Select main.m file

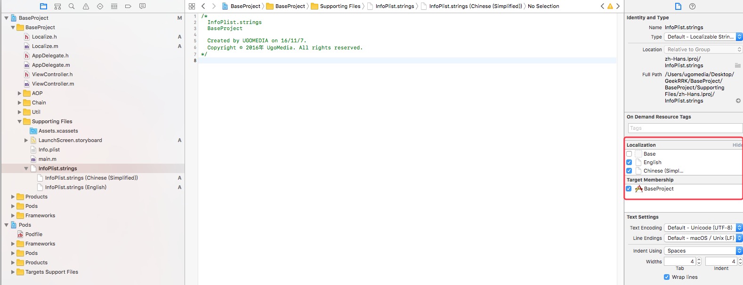(x=47, y=159)
